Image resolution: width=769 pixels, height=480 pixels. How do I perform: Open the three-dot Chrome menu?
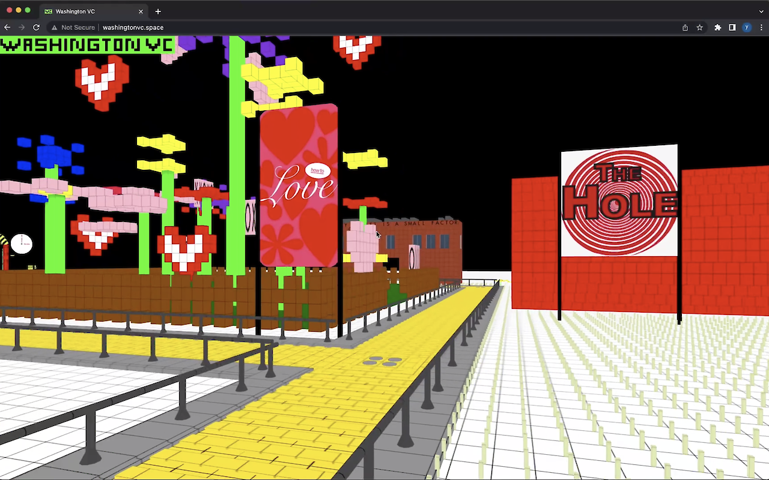pos(761,28)
